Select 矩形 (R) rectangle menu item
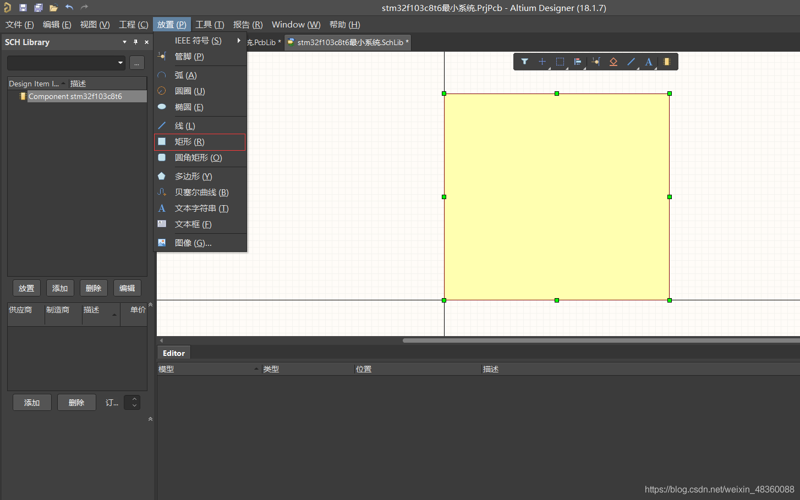Image resolution: width=800 pixels, height=500 pixels. point(200,142)
